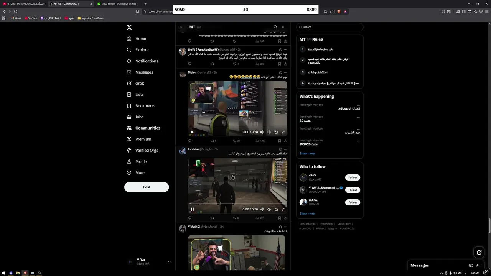Bookmark LloYd's post
This screenshot has height=276, width=491.
[x=280, y=64]
